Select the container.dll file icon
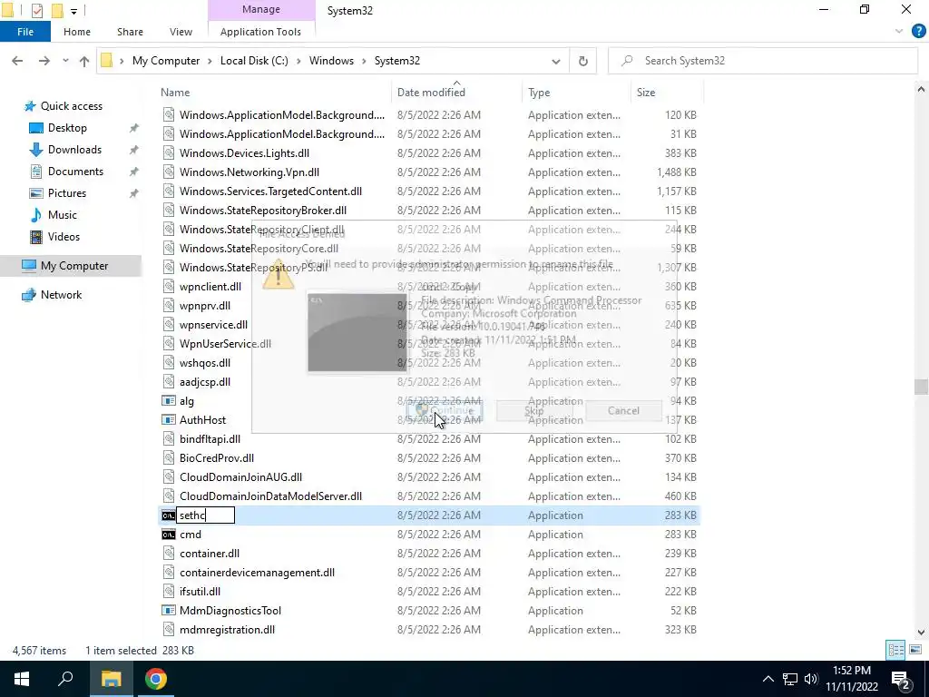 (x=168, y=554)
